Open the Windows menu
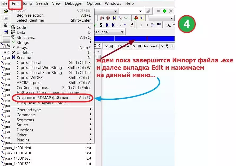The height and width of the screenshot is (166, 236). [x=113, y=3]
